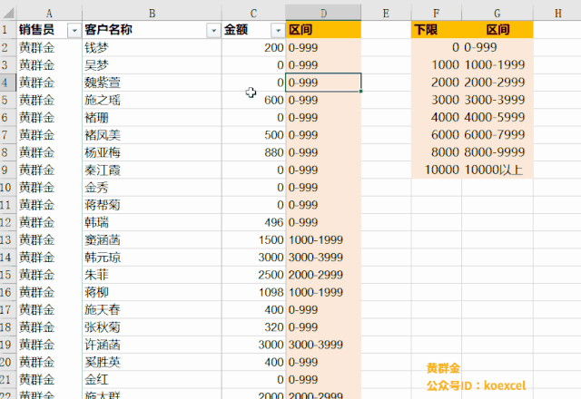This screenshot has height=399, width=581.
Task: Select customer cell 金红
Action: click(152, 380)
